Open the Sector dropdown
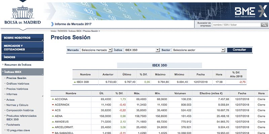The height and width of the screenshot is (134, 269). 198,50
